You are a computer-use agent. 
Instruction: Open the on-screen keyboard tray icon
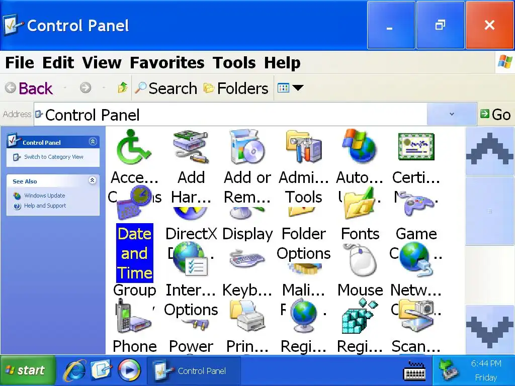tap(414, 371)
